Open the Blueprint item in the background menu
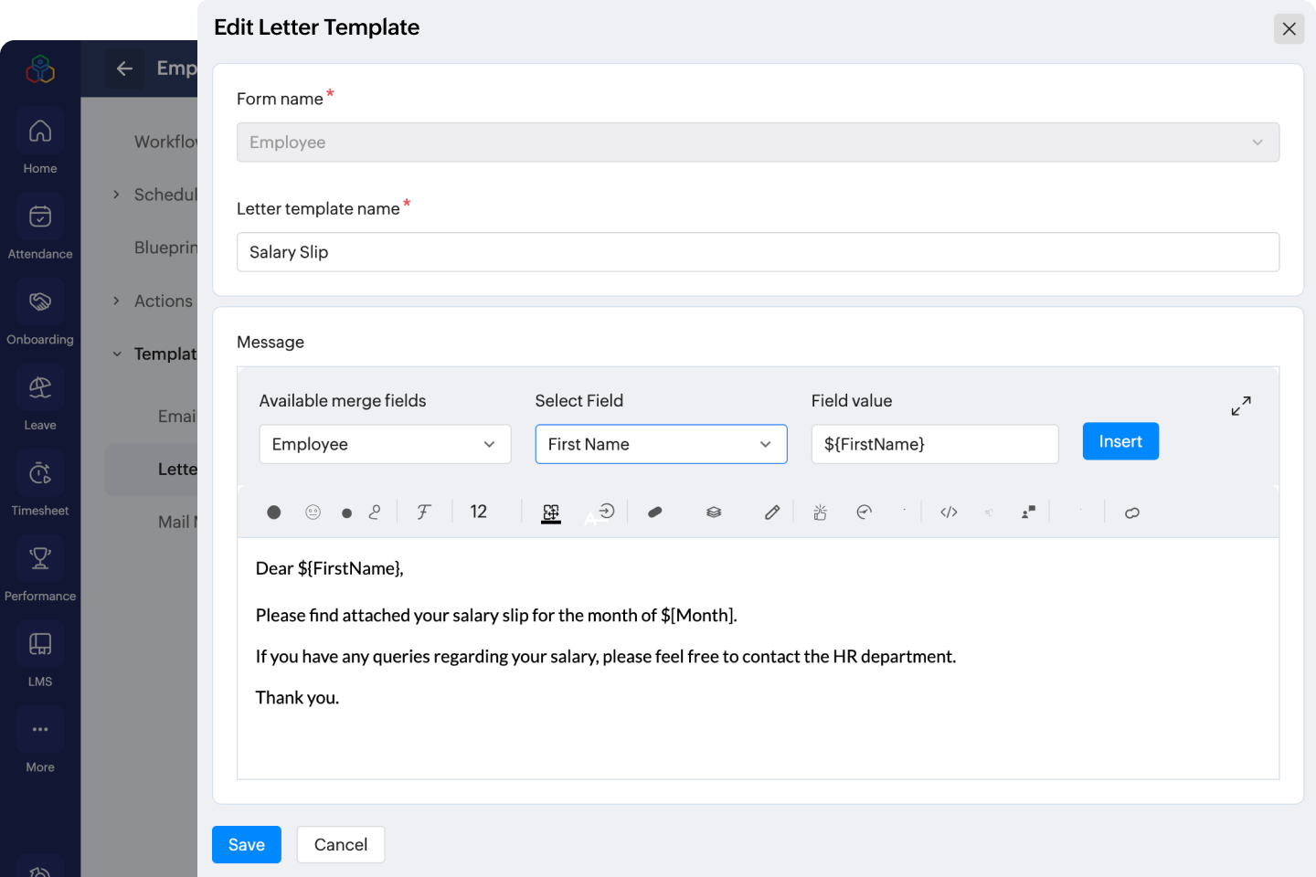 (165, 248)
